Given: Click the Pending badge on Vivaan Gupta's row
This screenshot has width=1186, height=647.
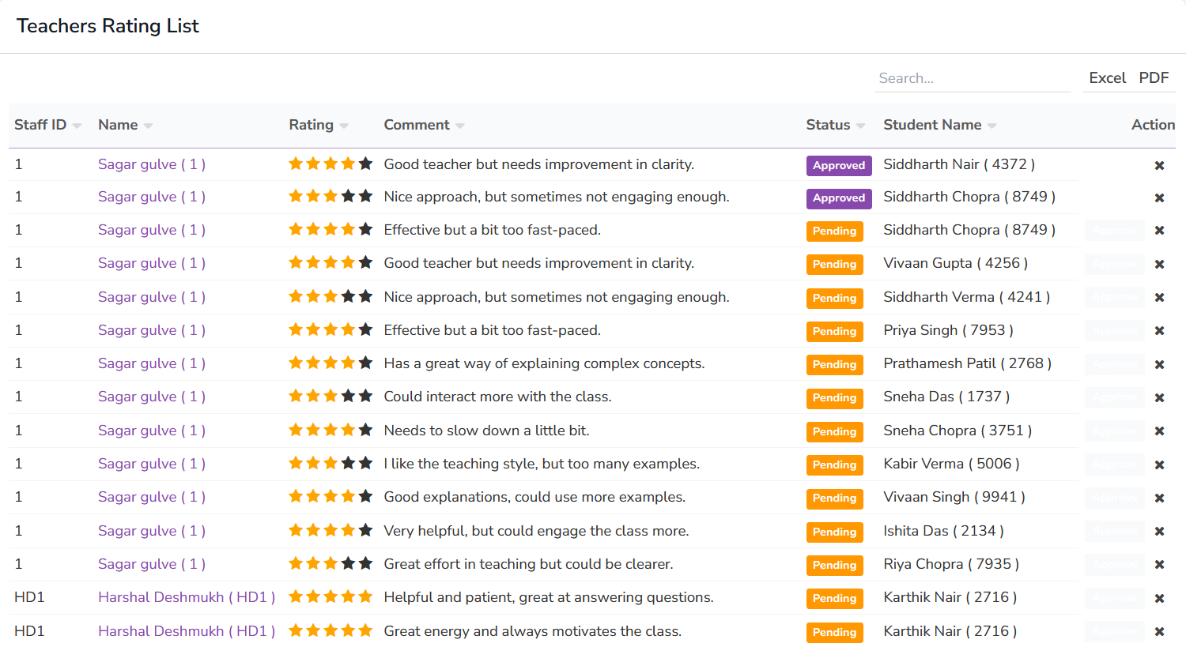Looking at the screenshot, I should coord(834,264).
